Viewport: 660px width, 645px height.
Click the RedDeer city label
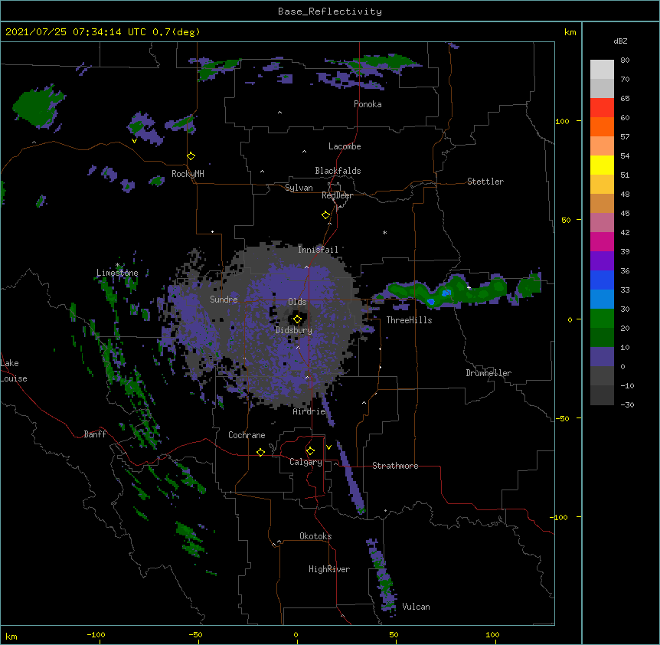coord(337,195)
